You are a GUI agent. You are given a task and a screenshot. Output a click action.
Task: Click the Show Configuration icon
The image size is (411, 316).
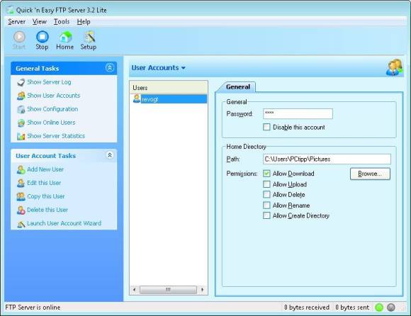21,109
